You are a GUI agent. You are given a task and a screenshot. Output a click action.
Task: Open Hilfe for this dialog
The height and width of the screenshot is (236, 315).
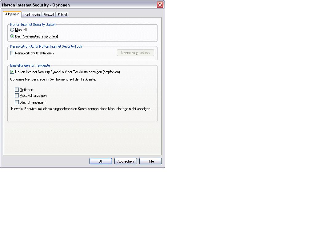click(150, 161)
